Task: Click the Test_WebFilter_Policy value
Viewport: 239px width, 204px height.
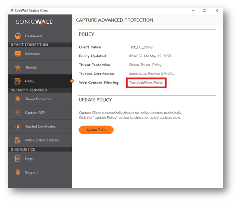Action: coord(146,82)
